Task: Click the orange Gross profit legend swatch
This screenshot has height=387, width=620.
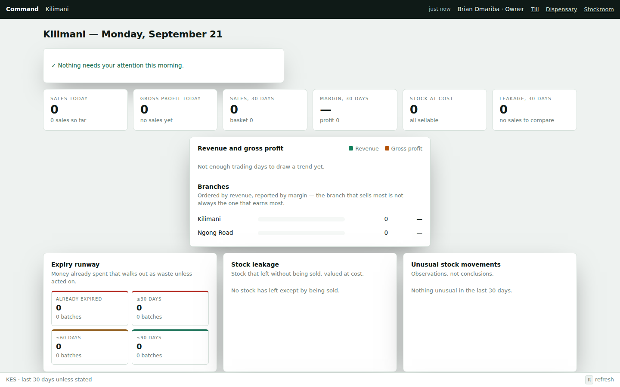Action: tap(387, 148)
